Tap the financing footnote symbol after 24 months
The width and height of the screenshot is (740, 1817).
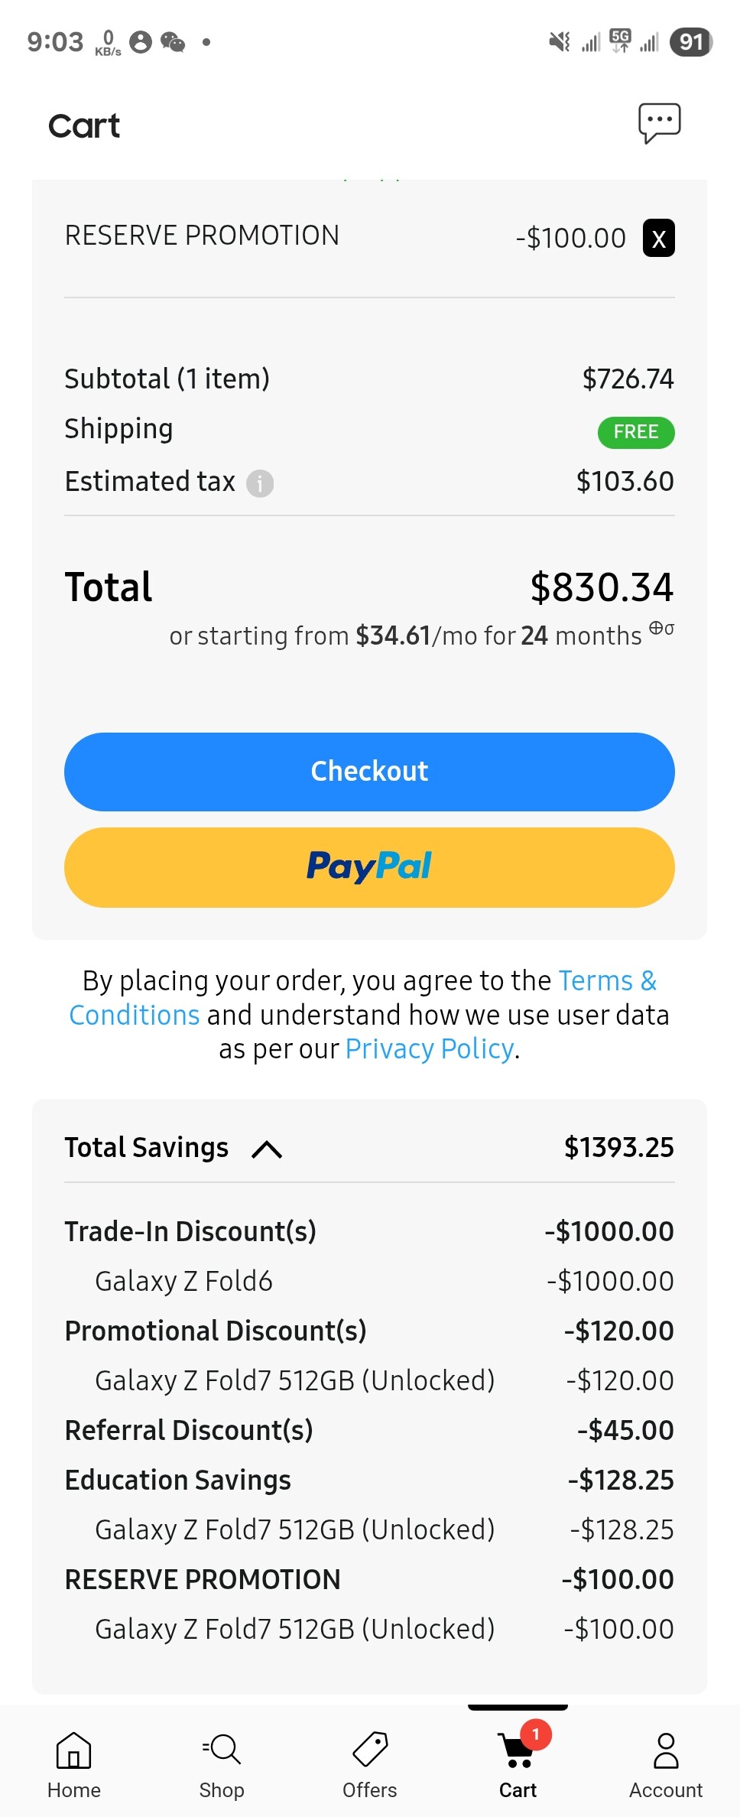pyautogui.click(x=662, y=629)
